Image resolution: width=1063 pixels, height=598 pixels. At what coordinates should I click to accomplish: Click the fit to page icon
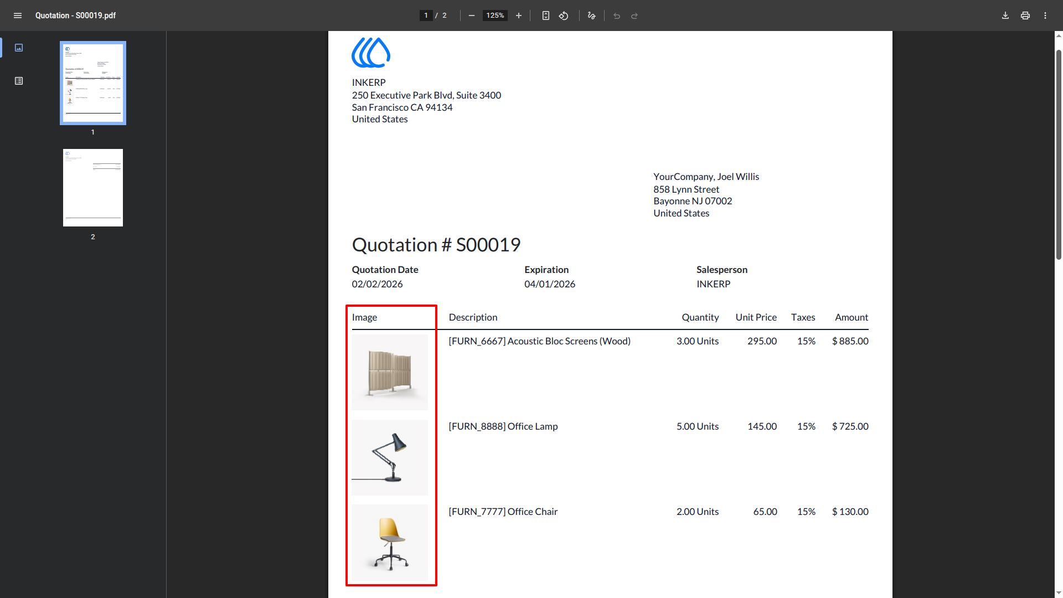coord(546,16)
